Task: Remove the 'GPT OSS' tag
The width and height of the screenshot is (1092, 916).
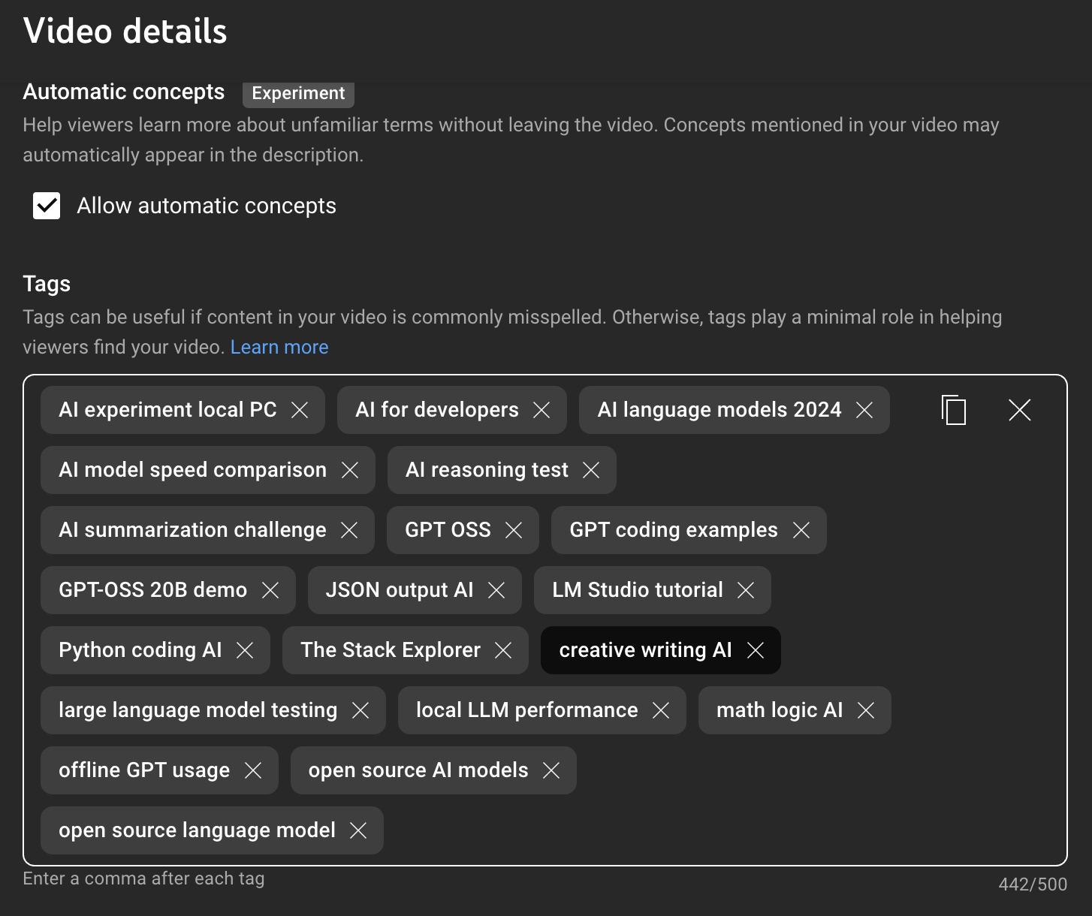Action: [x=514, y=530]
